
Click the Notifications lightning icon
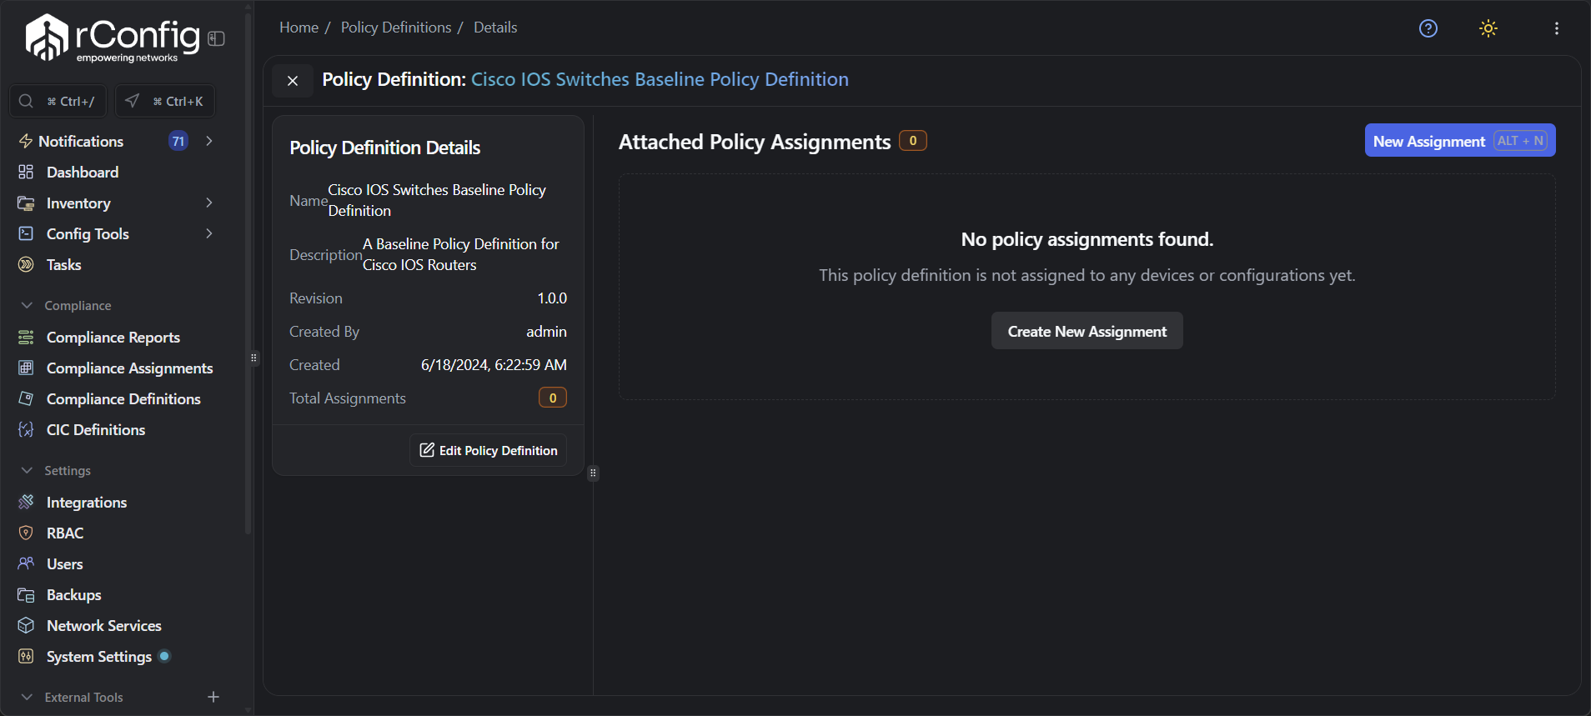[x=26, y=141]
